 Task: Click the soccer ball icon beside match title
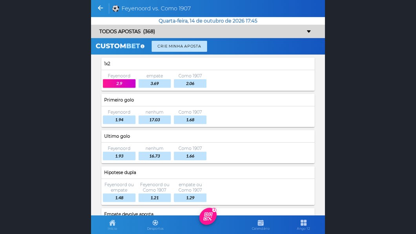coord(115,9)
